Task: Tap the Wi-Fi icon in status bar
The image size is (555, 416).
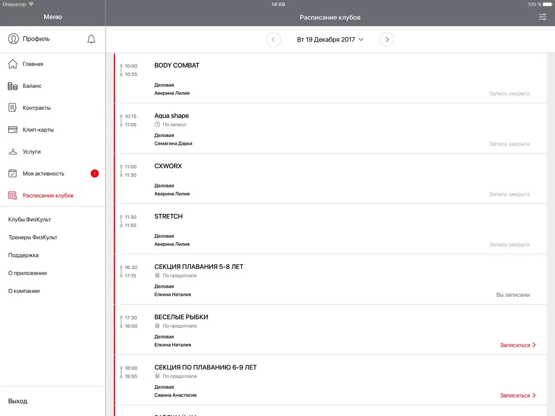Action: point(31,4)
